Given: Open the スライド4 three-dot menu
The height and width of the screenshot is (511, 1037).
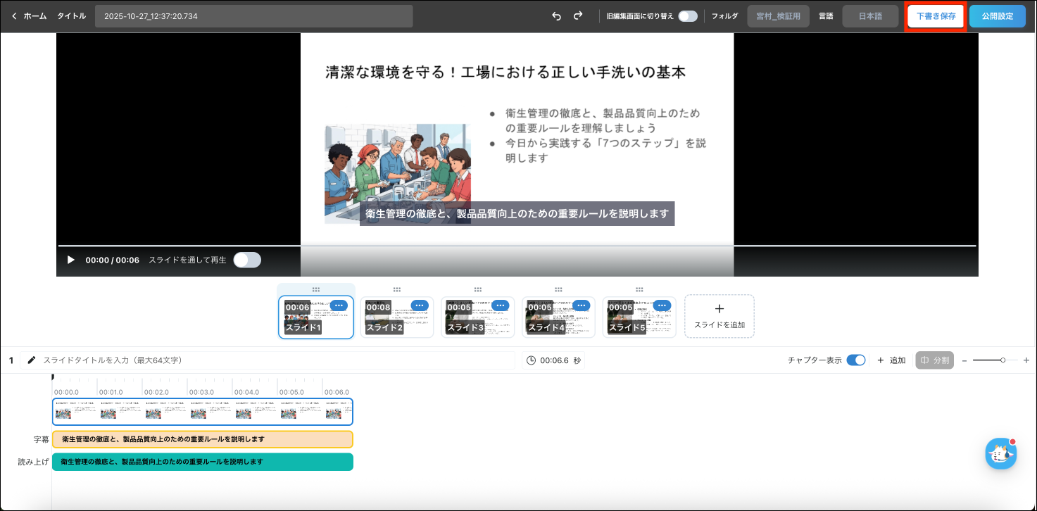Looking at the screenshot, I should pos(581,305).
